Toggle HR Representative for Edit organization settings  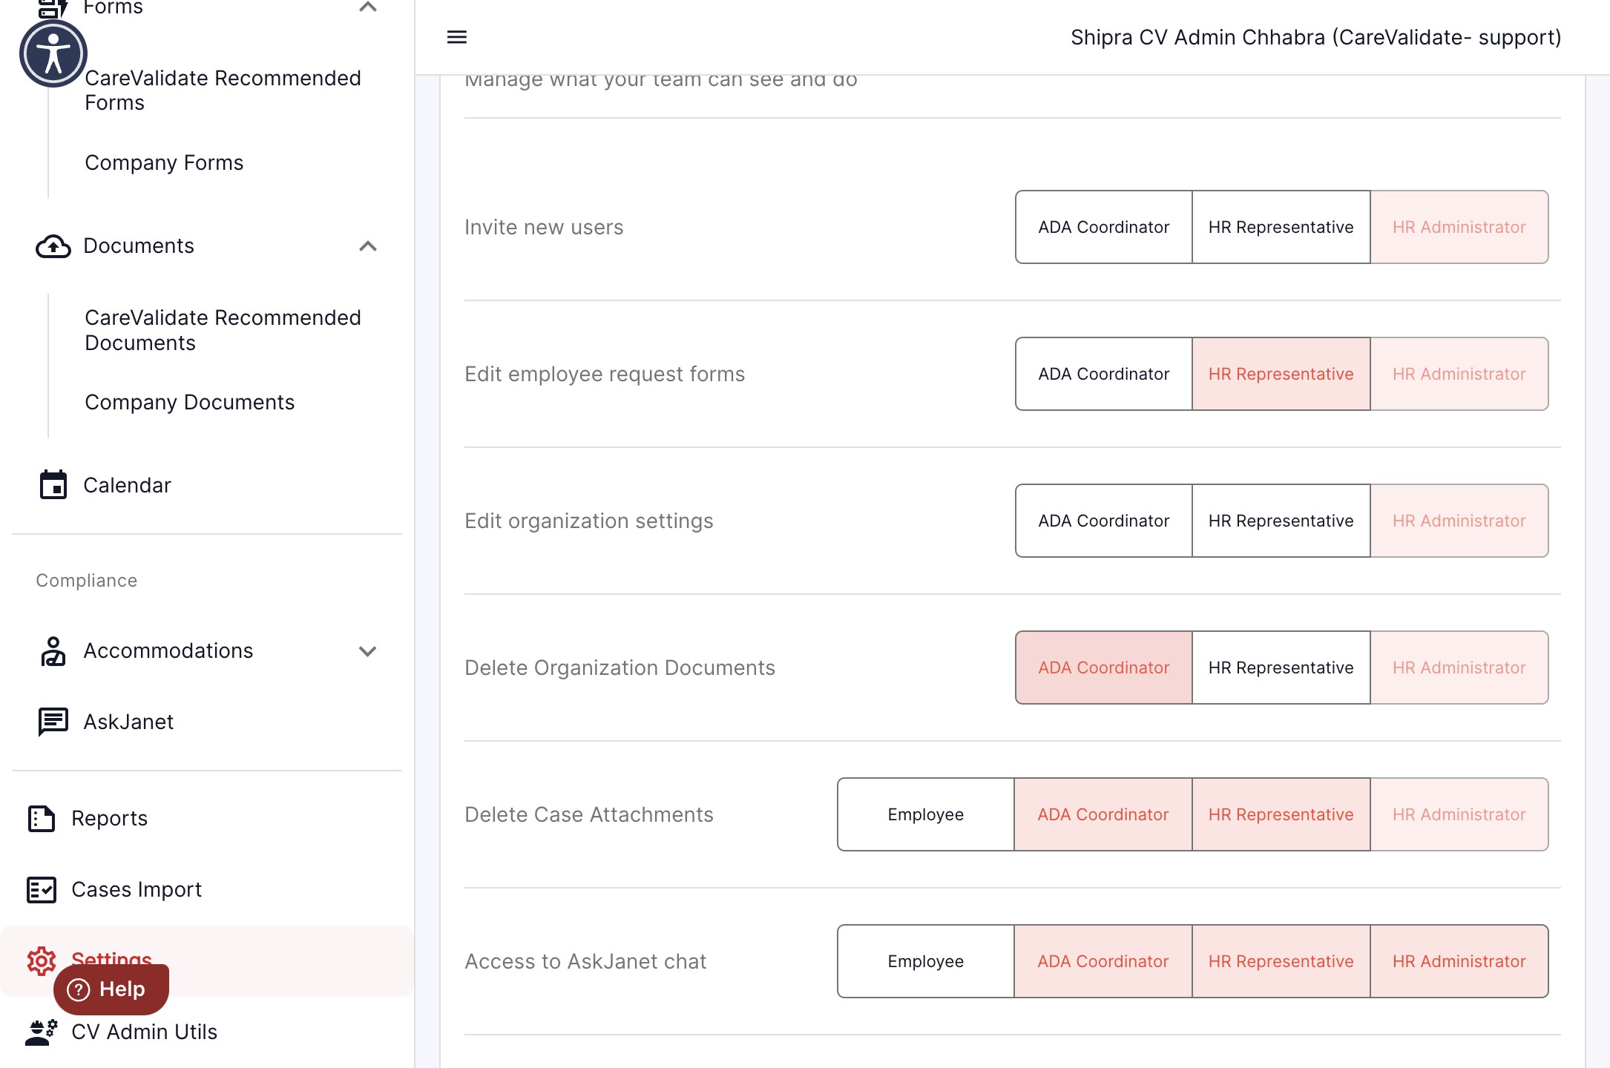(x=1281, y=521)
